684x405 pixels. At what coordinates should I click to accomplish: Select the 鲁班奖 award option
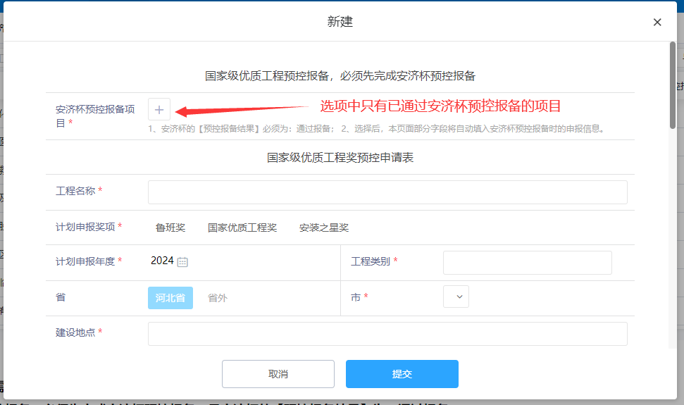point(170,228)
